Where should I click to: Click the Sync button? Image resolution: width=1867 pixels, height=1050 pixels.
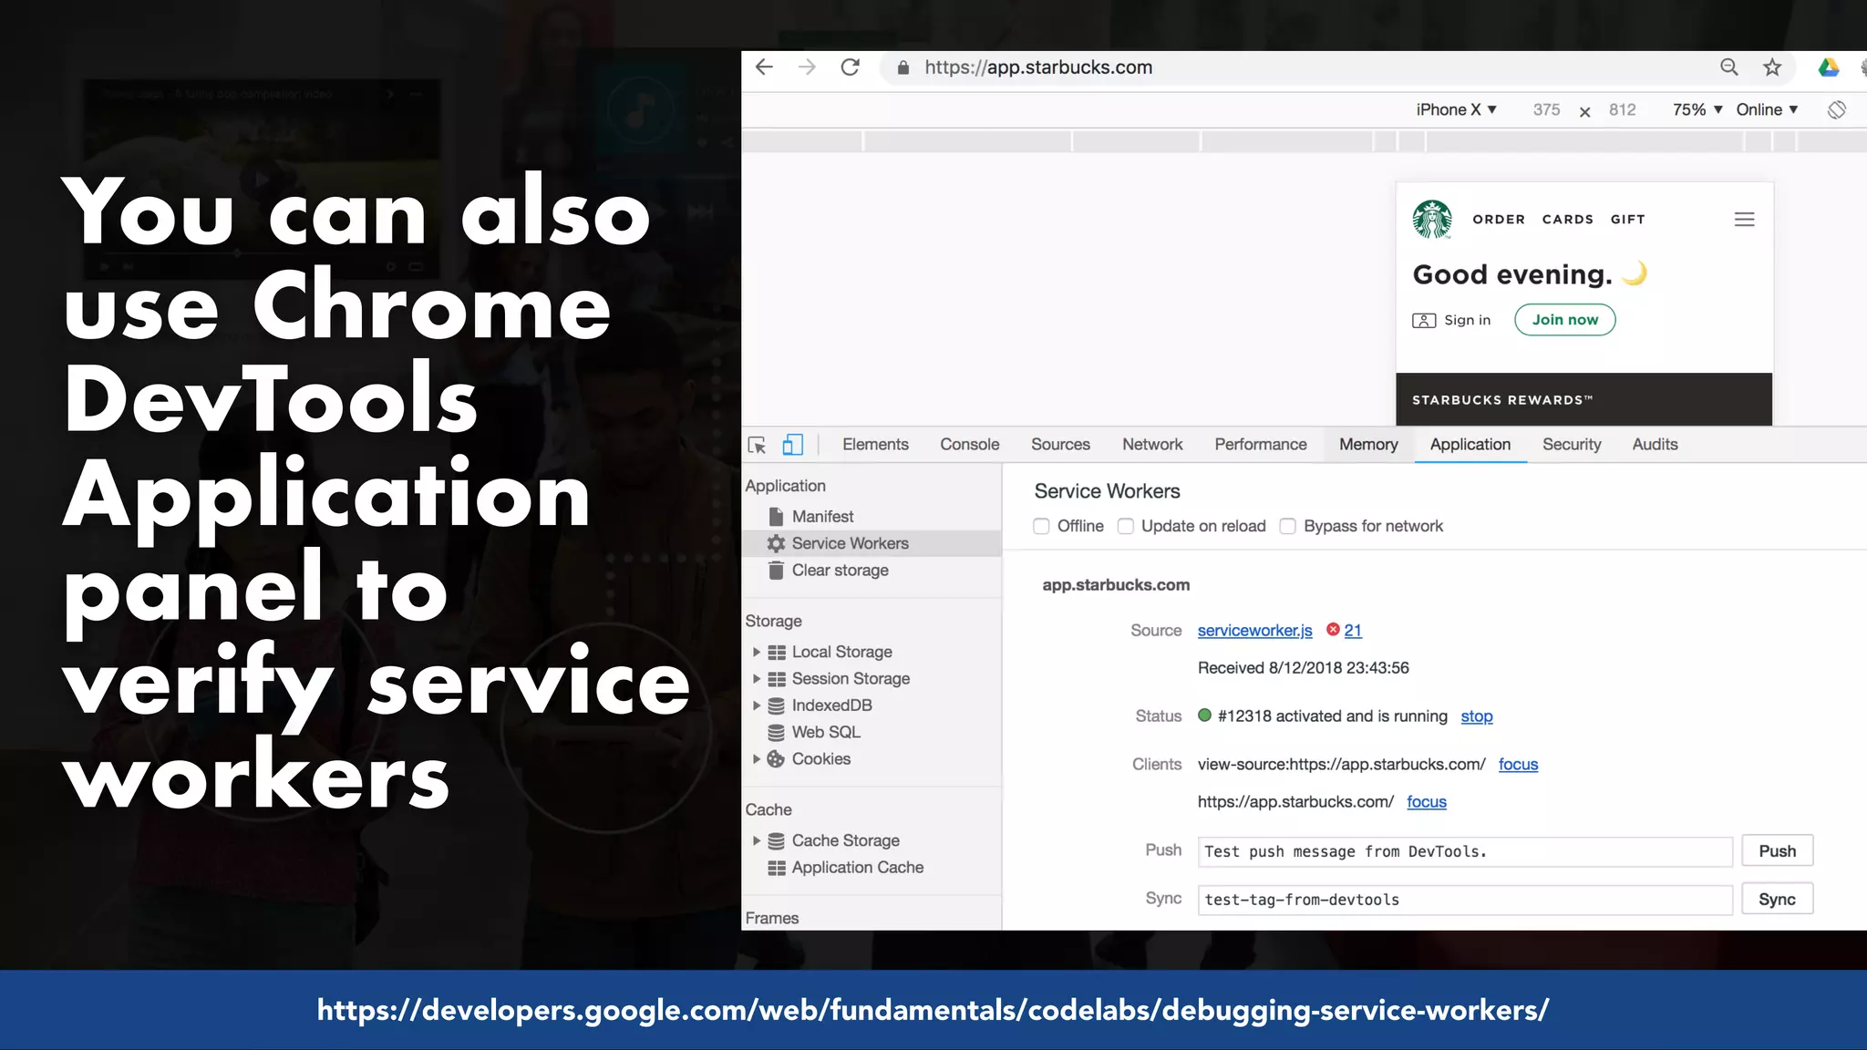[1778, 900]
